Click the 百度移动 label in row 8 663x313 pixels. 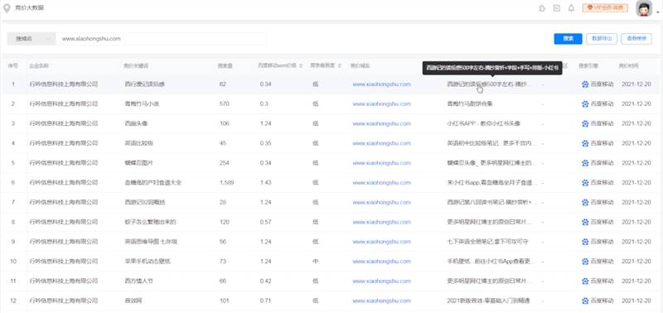[x=602, y=222]
